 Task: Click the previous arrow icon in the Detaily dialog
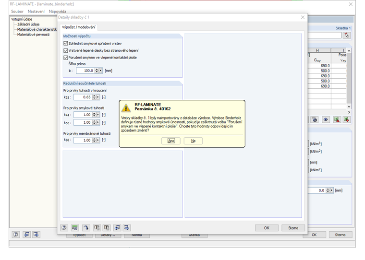click(x=117, y=228)
